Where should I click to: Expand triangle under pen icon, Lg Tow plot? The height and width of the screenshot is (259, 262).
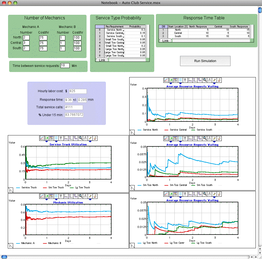pyautogui.click(x=214, y=197)
